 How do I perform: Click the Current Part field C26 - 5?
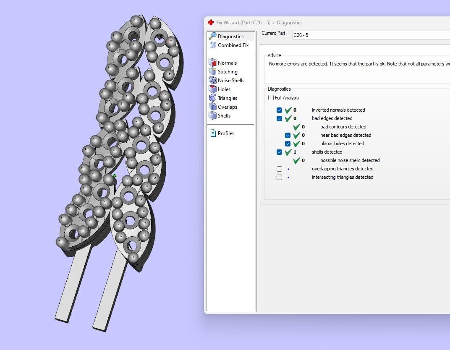371,35
